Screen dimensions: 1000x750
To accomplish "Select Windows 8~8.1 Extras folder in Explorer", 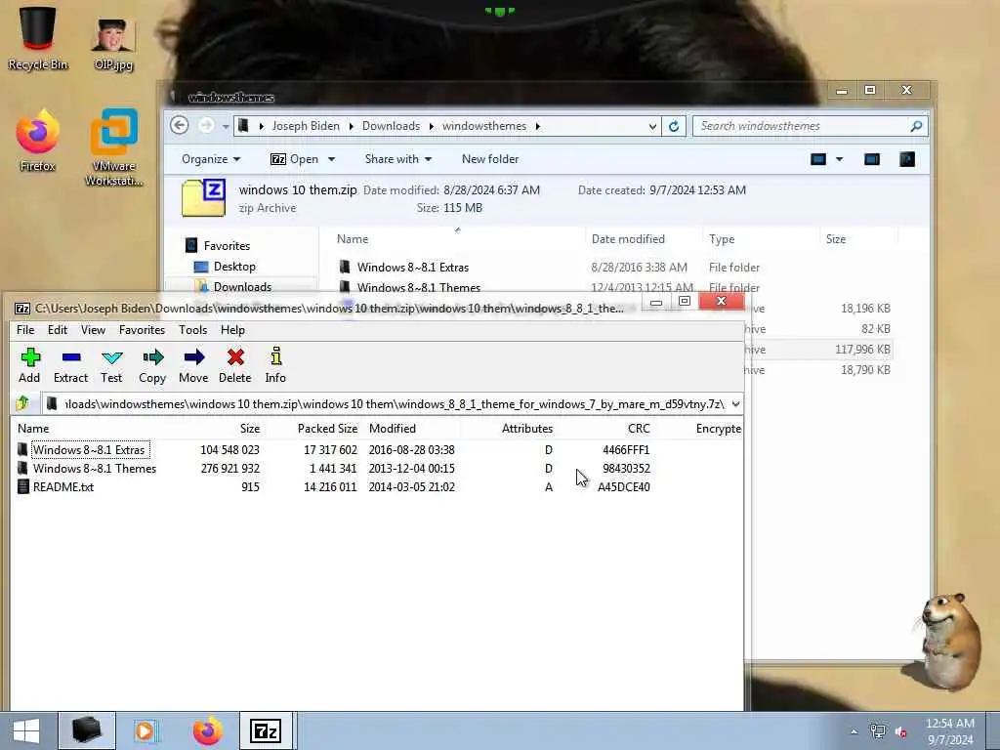I will [413, 268].
